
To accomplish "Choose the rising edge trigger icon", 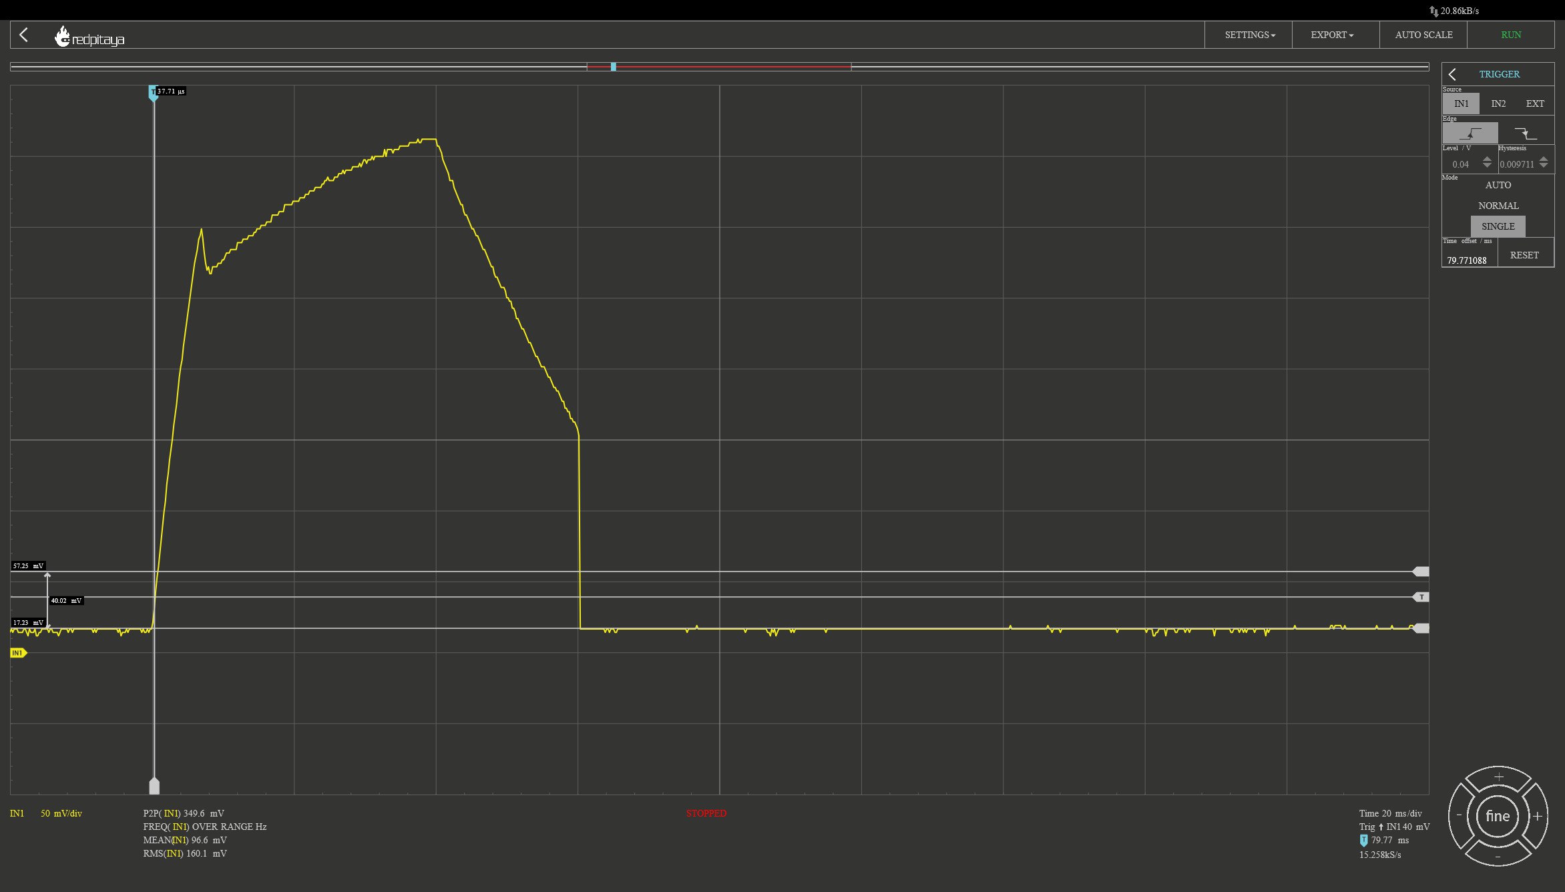I will tap(1470, 134).
